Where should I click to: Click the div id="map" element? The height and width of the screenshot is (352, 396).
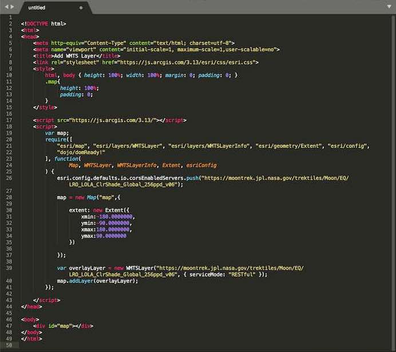click(x=63, y=326)
